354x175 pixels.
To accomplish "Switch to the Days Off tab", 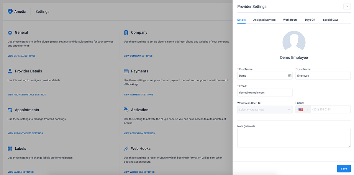I will pyautogui.click(x=310, y=20).
